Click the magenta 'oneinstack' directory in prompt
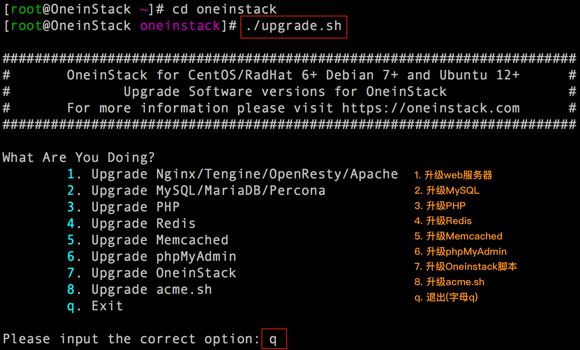This screenshot has height=350, width=580. pos(180,26)
